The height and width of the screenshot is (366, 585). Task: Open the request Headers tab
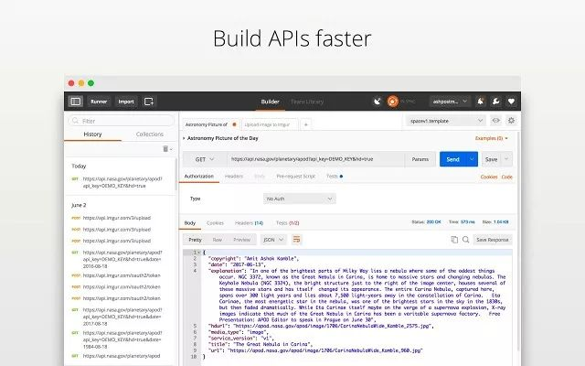click(234, 177)
